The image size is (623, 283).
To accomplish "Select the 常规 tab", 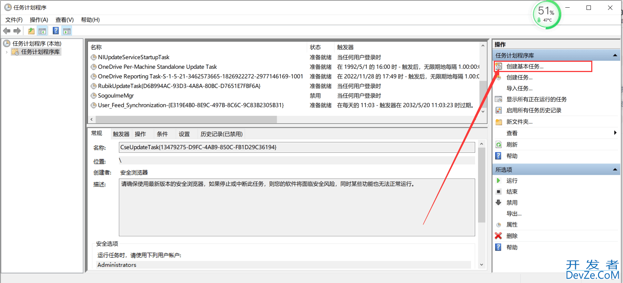I will [x=97, y=133].
